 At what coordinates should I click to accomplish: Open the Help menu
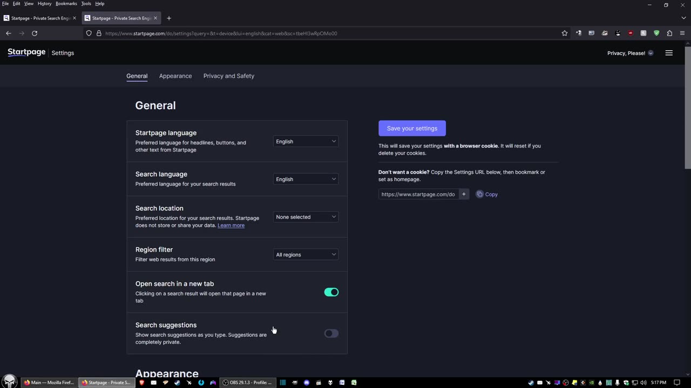100,4
